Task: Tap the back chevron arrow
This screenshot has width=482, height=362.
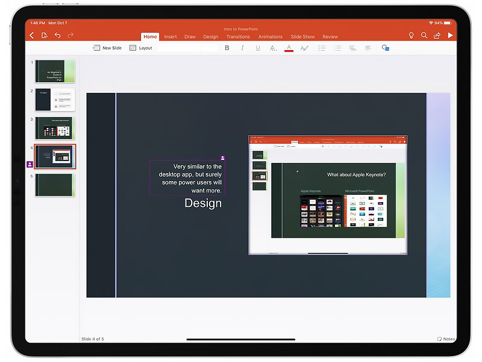Action: coord(32,36)
